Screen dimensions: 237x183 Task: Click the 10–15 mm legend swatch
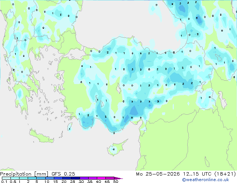point(50,178)
